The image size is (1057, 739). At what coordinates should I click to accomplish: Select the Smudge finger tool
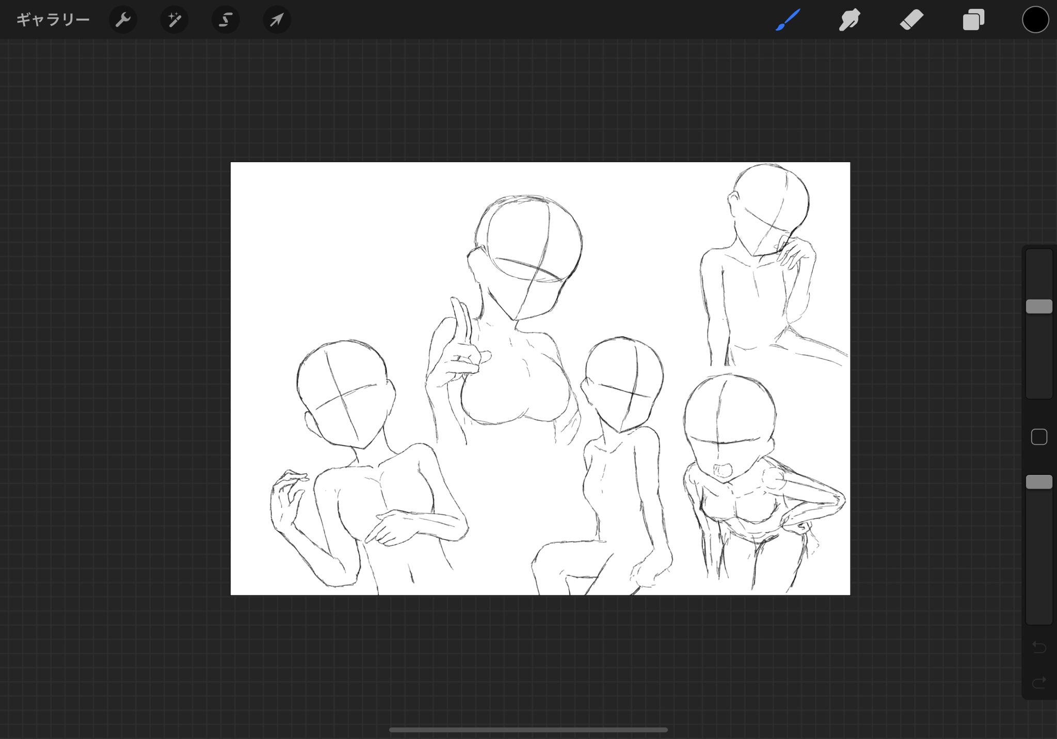coord(849,20)
